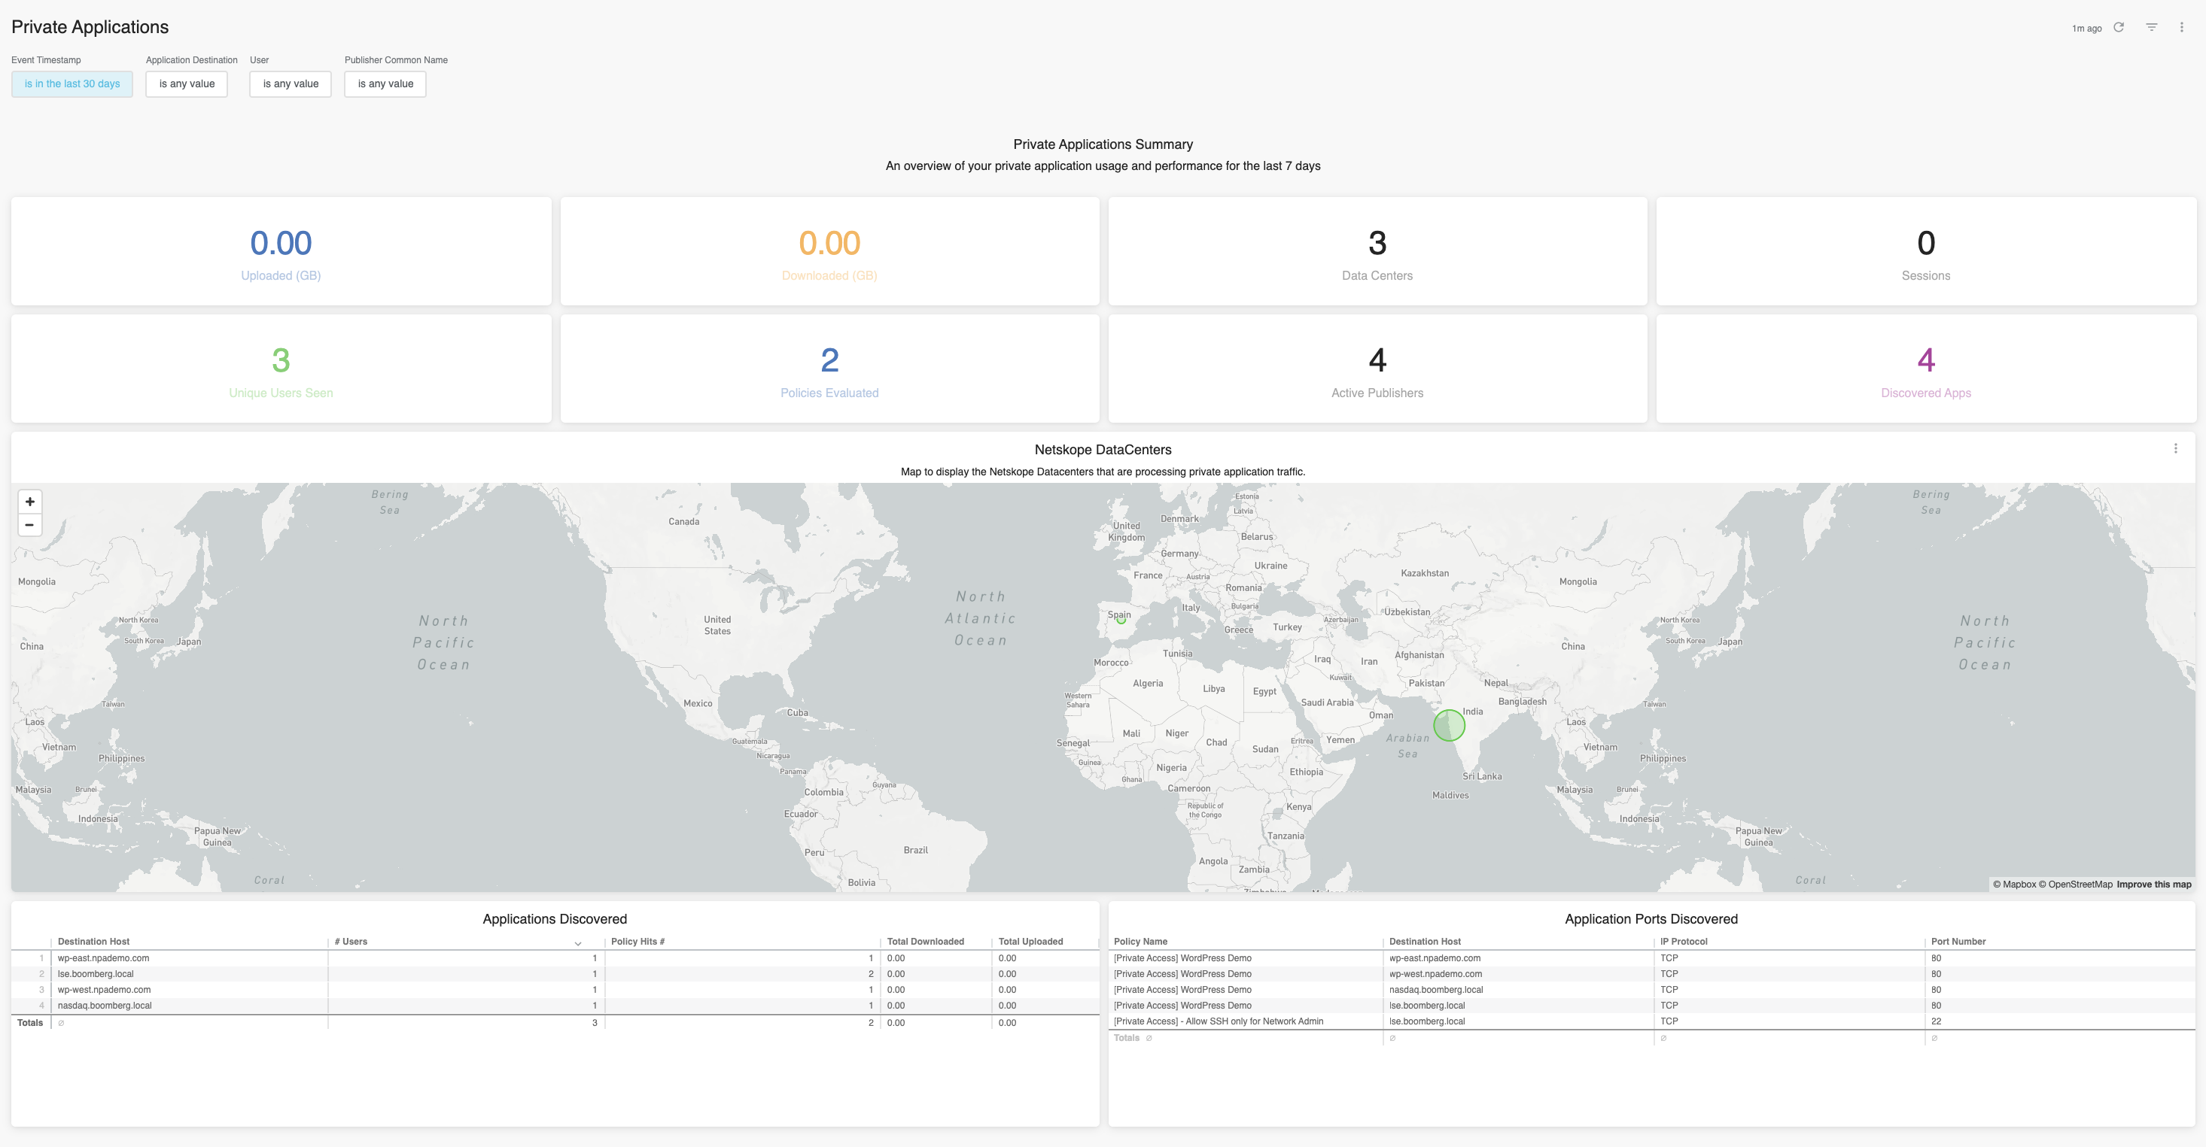
Task: Click the is in the last 30 days filter button
Action: click(x=73, y=83)
